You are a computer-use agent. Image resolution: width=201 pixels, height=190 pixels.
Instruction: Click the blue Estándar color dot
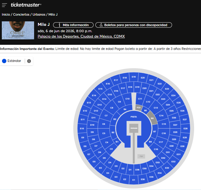(x=4, y=61)
